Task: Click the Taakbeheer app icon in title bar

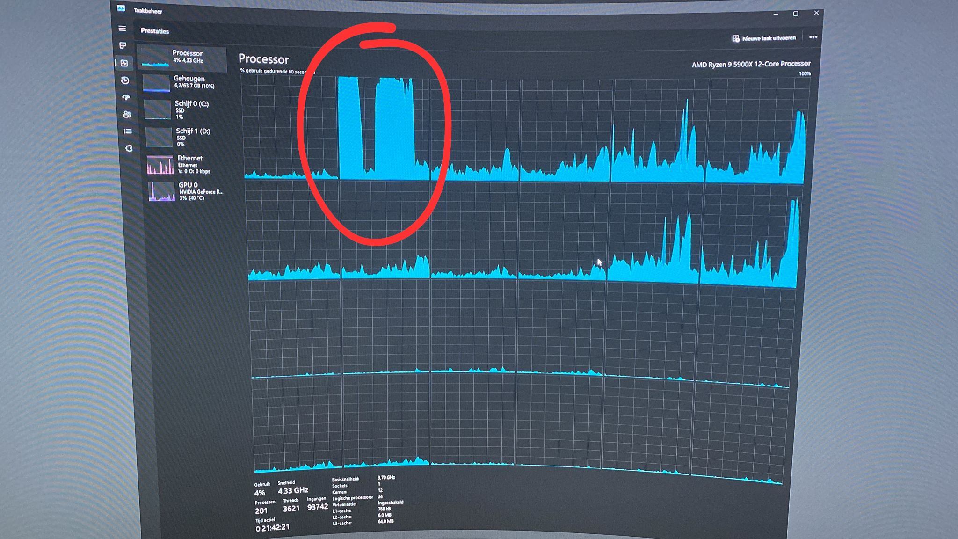Action: coord(121,8)
